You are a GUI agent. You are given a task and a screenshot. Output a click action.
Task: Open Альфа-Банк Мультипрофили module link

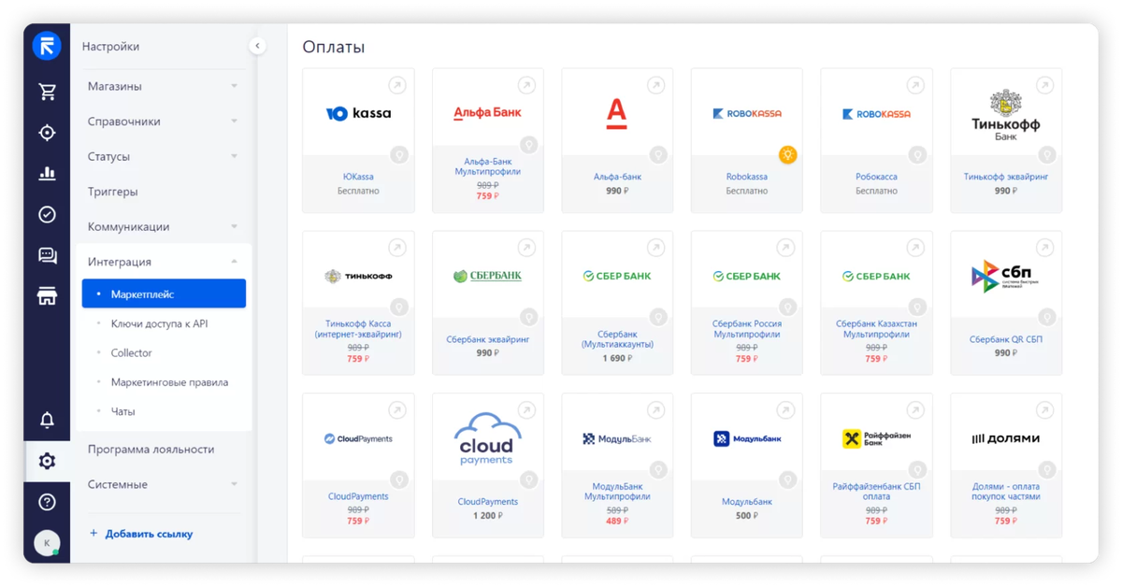tap(488, 166)
